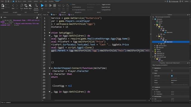Click Expand All Folds action
Image resolution: width=191 pixels, height=107 pixels.
[x=106, y=7]
